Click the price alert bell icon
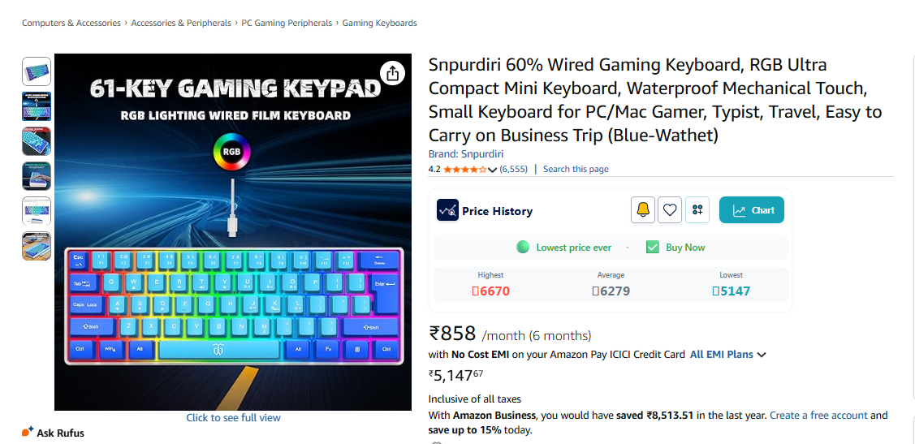Screen dimensions: 915x444 pos(642,210)
